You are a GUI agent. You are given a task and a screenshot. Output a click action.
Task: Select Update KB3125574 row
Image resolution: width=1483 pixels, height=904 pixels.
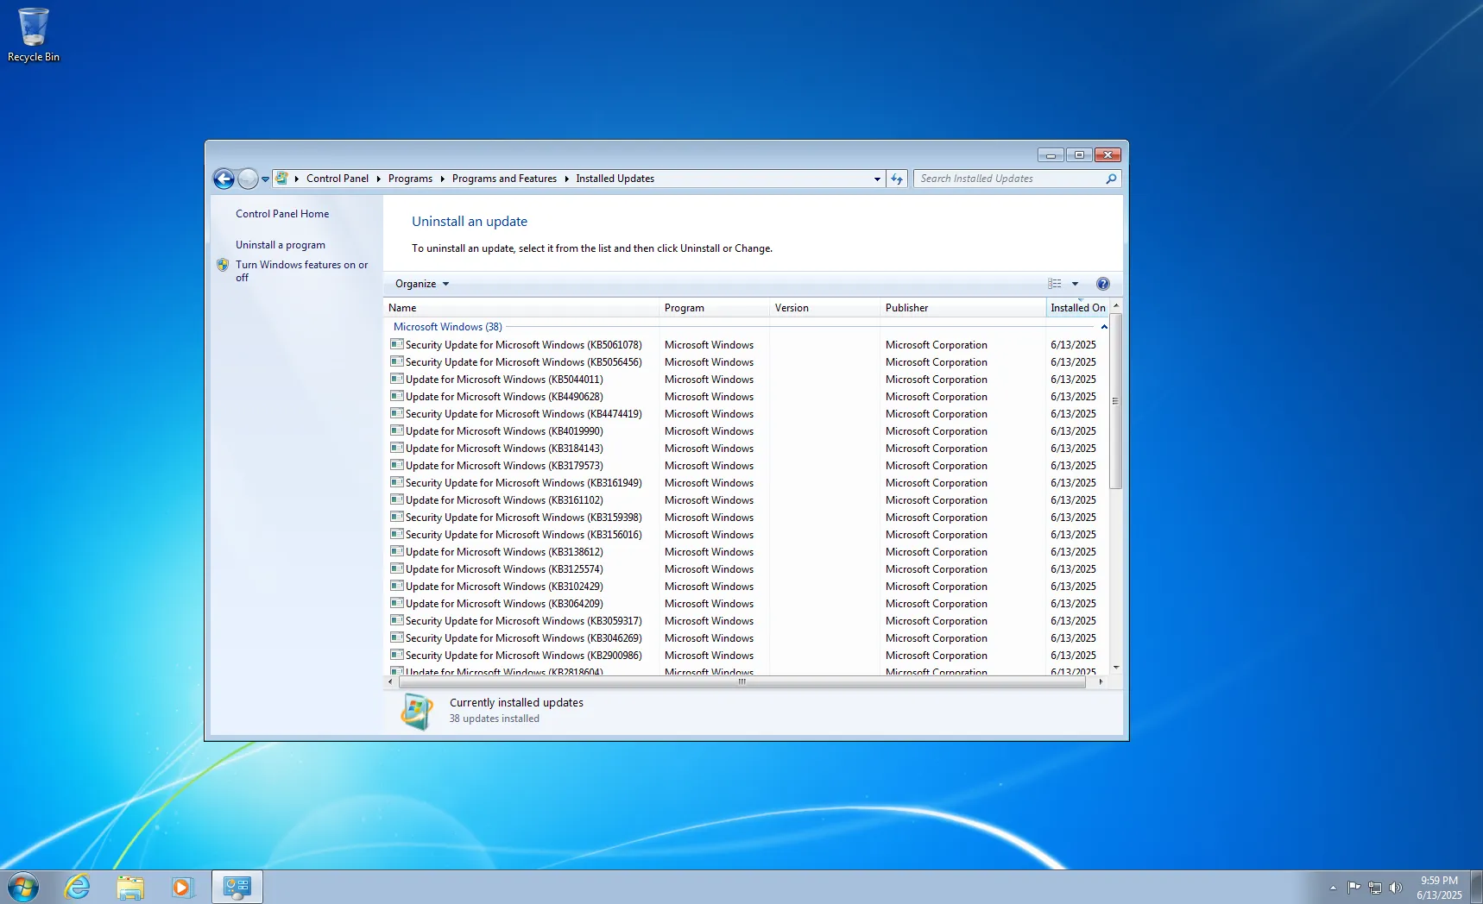747,569
